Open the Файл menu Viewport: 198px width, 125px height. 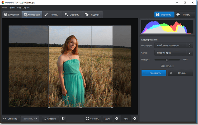pyautogui.click(x=4, y=7)
